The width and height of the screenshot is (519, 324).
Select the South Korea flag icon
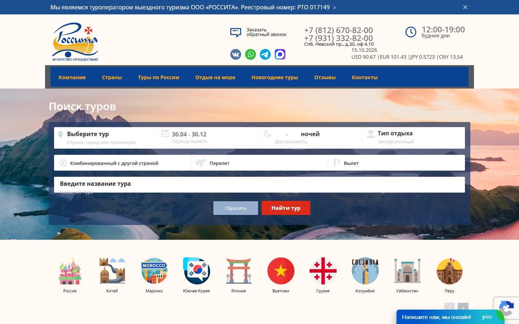point(196,271)
